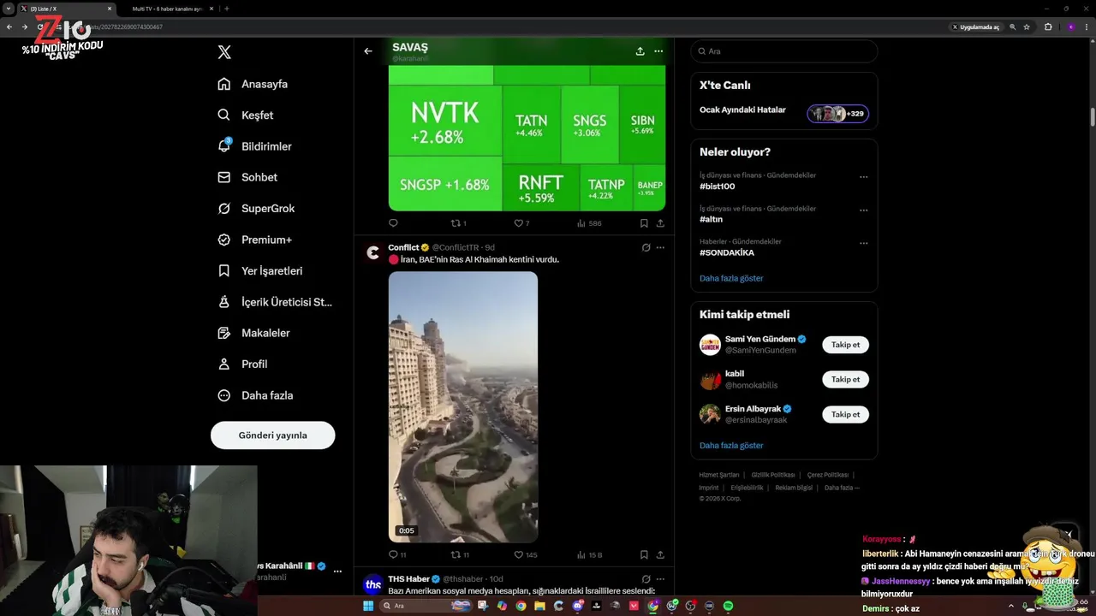1096x616 pixels.
Task: Open Gizlilik Politikası footer link
Action: click(x=773, y=475)
